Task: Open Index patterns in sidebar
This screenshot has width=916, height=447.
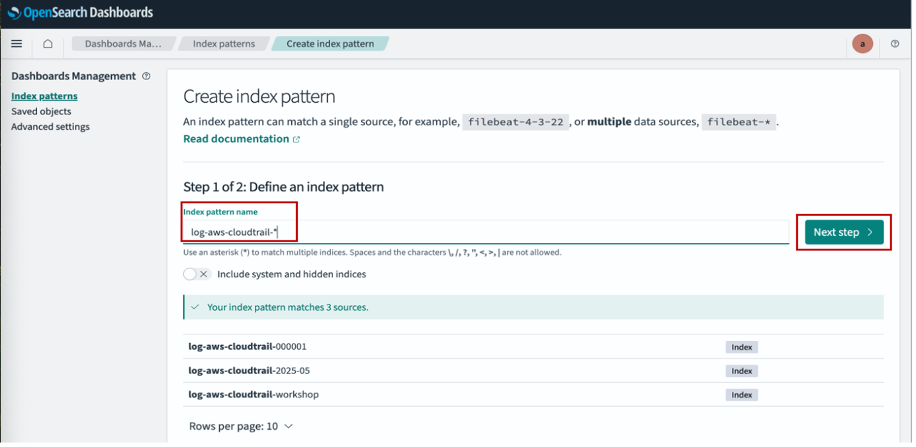Action: (x=44, y=96)
